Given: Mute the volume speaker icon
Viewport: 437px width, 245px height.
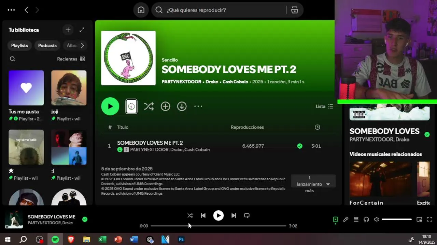Looking at the screenshot, I should tap(377, 219).
